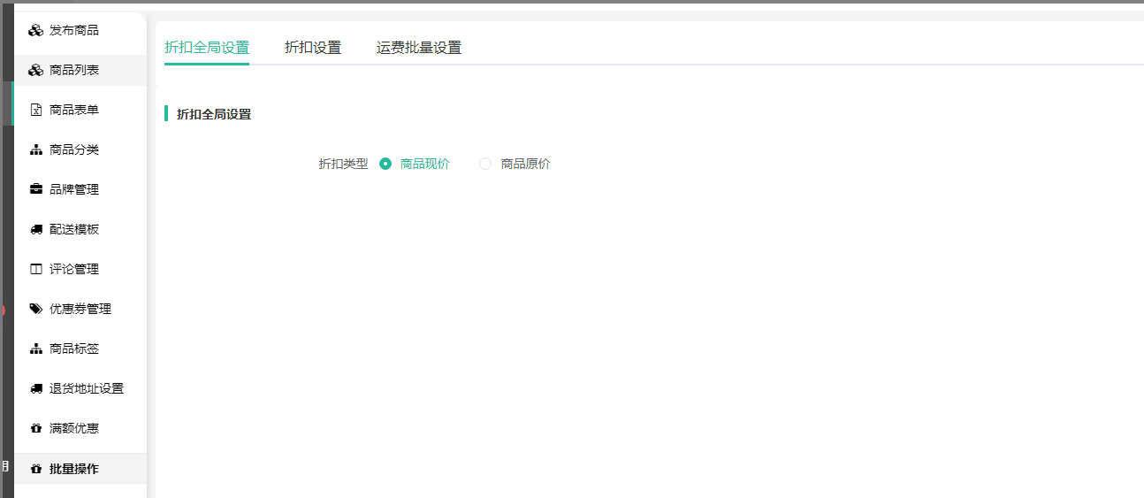Click the 退货地址设置 truck icon
The height and width of the screenshot is (498, 1144).
[x=36, y=388]
